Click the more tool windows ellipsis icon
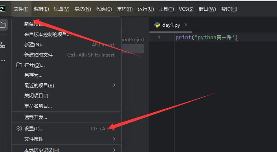This screenshot has height=152, width=277. point(3,60)
